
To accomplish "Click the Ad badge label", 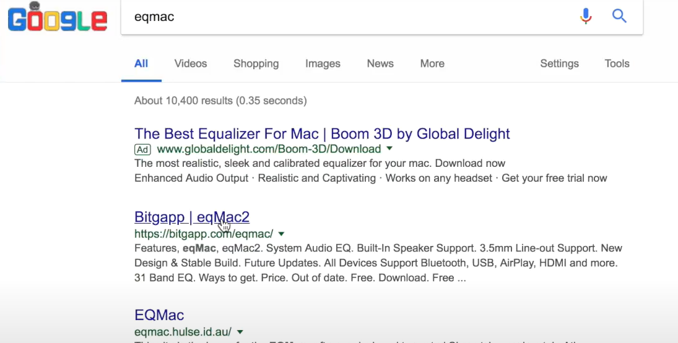I will pyautogui.click(x=142, y=149).
